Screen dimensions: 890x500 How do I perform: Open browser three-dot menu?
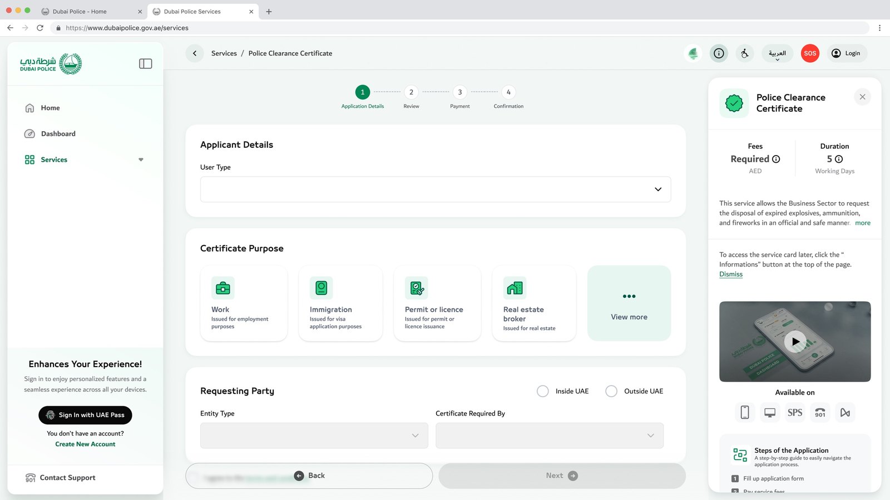[x=879, y=28]
